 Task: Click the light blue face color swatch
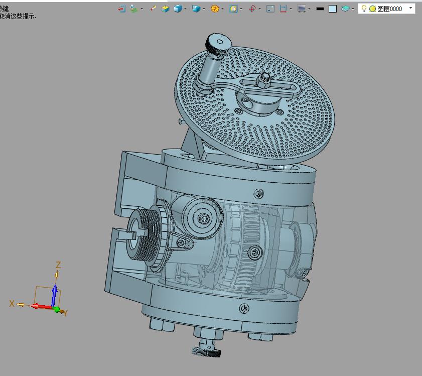click(333, 9)
